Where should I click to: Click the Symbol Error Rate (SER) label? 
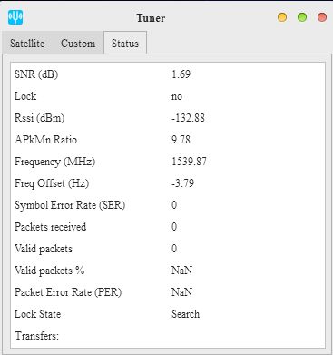pyautogui.click(x=70, y=205)
